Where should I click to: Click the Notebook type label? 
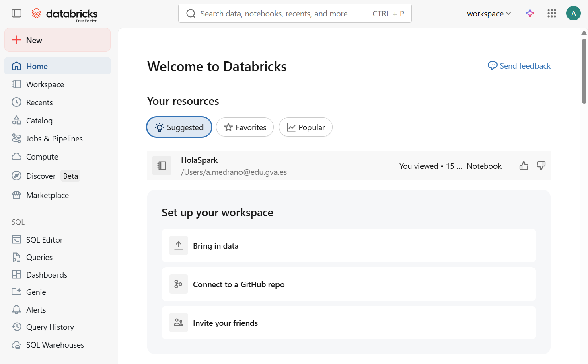484,166
